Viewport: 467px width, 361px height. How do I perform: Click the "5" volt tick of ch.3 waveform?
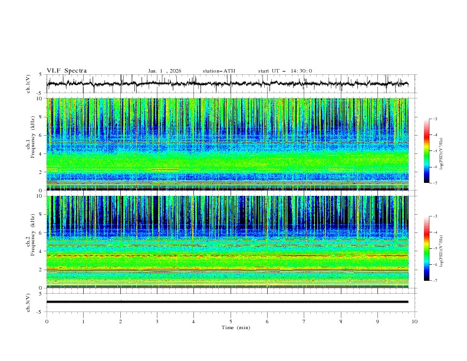coord(41,294)
